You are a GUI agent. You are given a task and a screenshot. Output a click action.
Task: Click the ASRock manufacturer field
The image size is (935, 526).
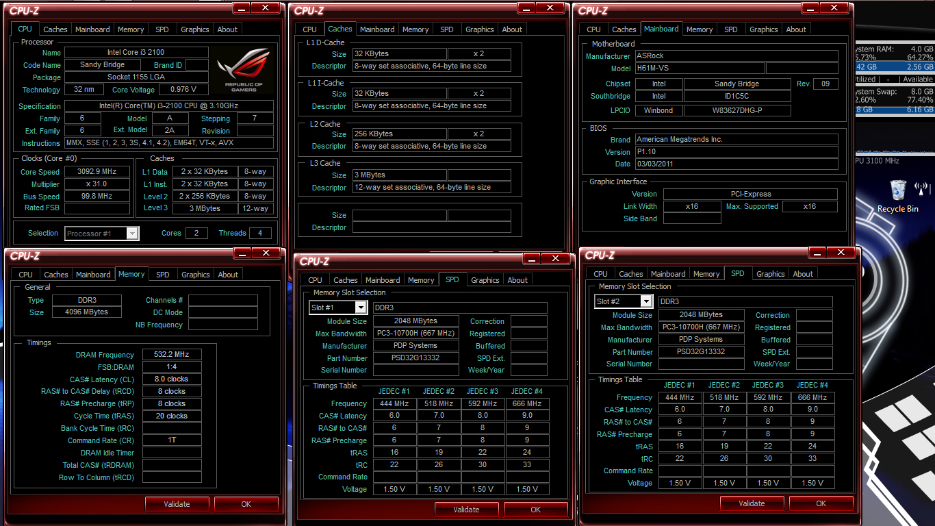click(736, 56)
